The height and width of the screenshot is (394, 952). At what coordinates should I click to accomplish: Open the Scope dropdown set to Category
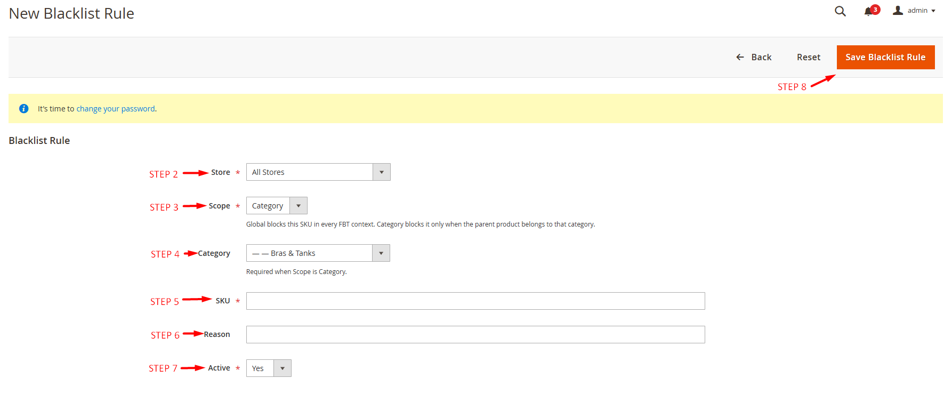[277, 206]
